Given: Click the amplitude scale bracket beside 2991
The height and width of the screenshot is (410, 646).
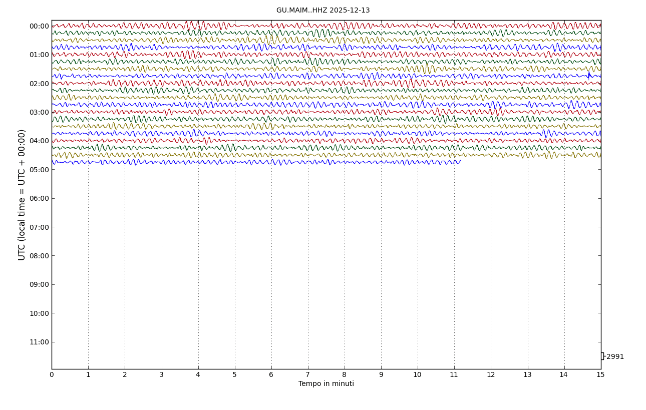Looking at the screenshot, I should click(602, 356).
